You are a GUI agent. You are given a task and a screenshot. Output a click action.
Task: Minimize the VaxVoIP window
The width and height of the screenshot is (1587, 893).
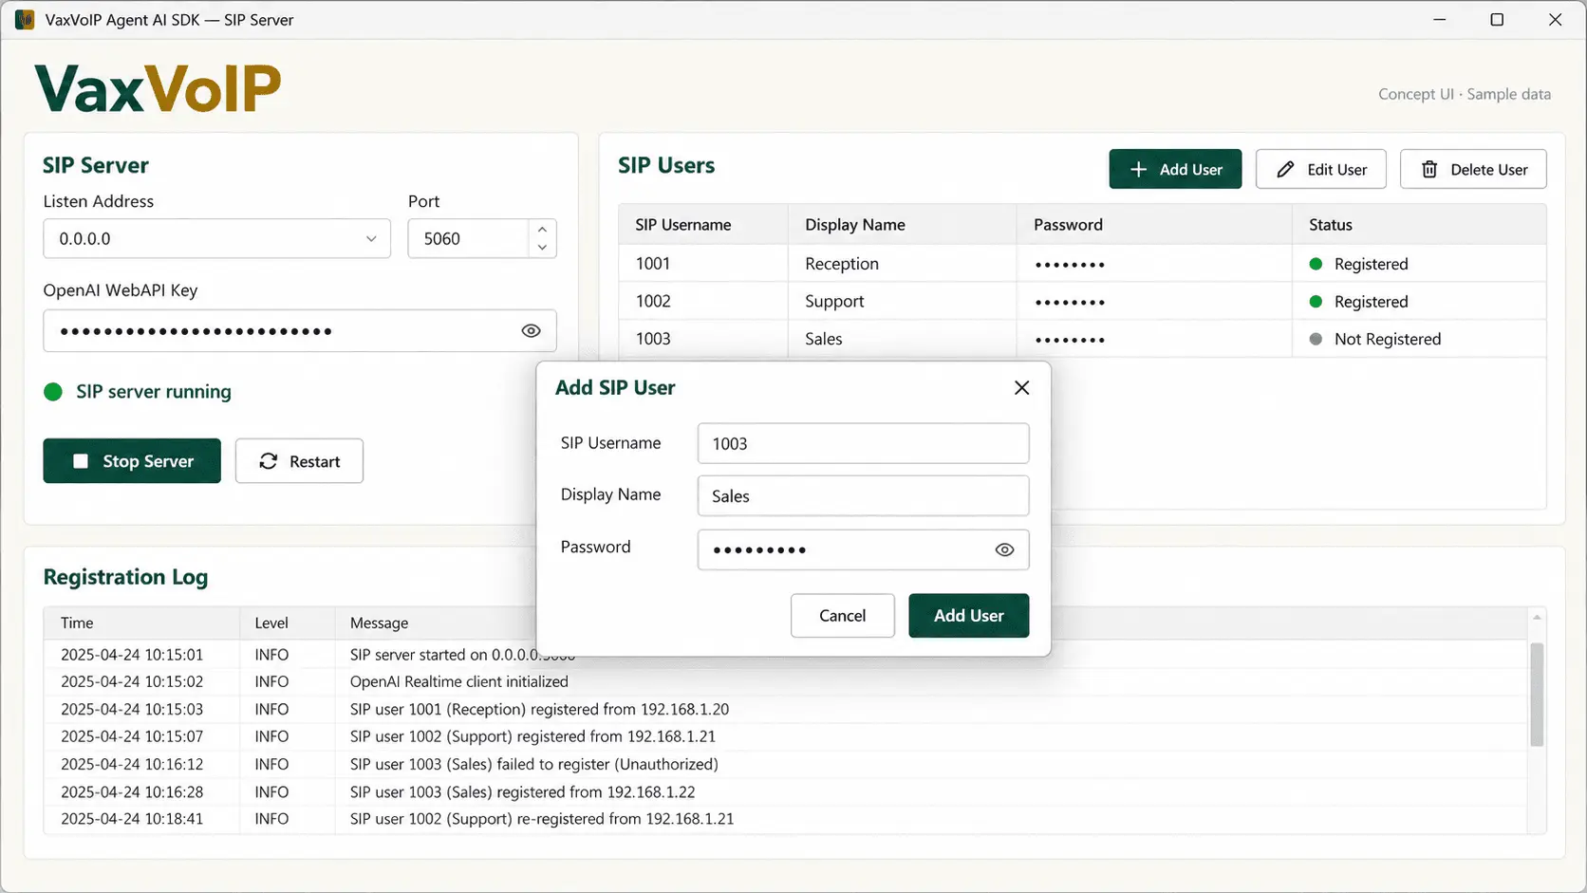pyautogui.click(x=1440, y=20)
